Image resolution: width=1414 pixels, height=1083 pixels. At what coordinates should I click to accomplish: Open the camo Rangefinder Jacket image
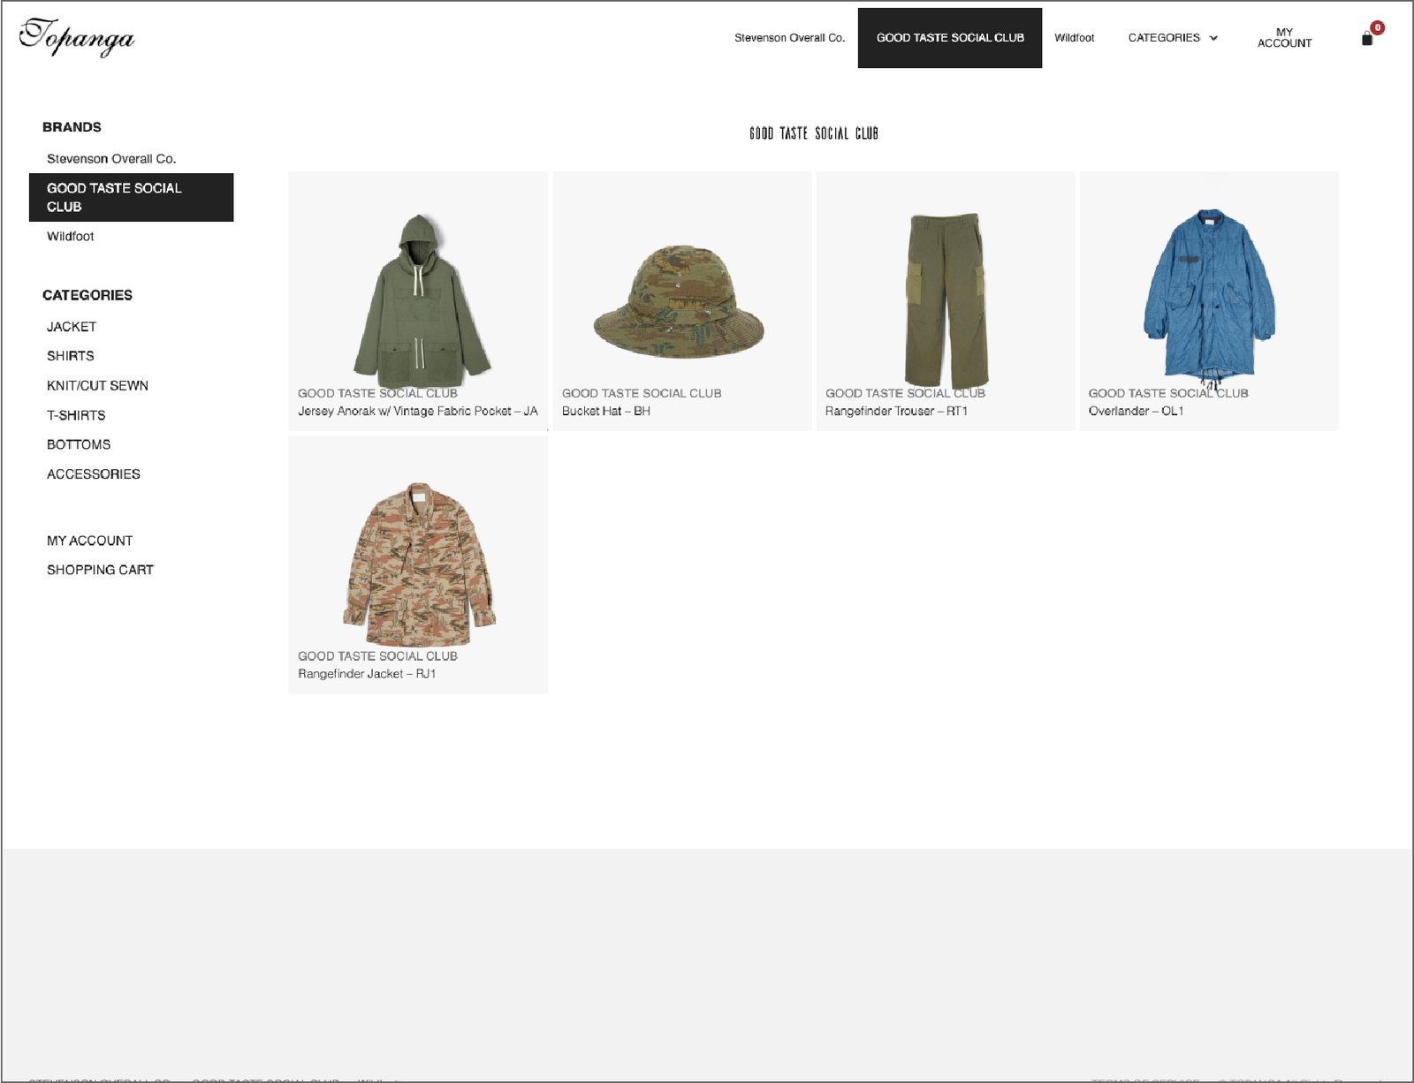419,564
